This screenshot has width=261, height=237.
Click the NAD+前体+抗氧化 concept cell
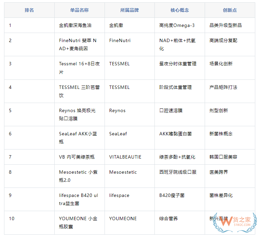[180, 44]
